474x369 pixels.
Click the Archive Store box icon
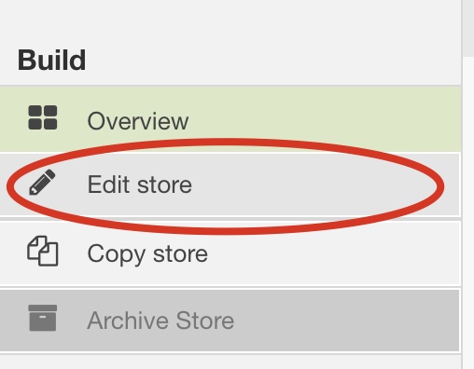point(43,318)
